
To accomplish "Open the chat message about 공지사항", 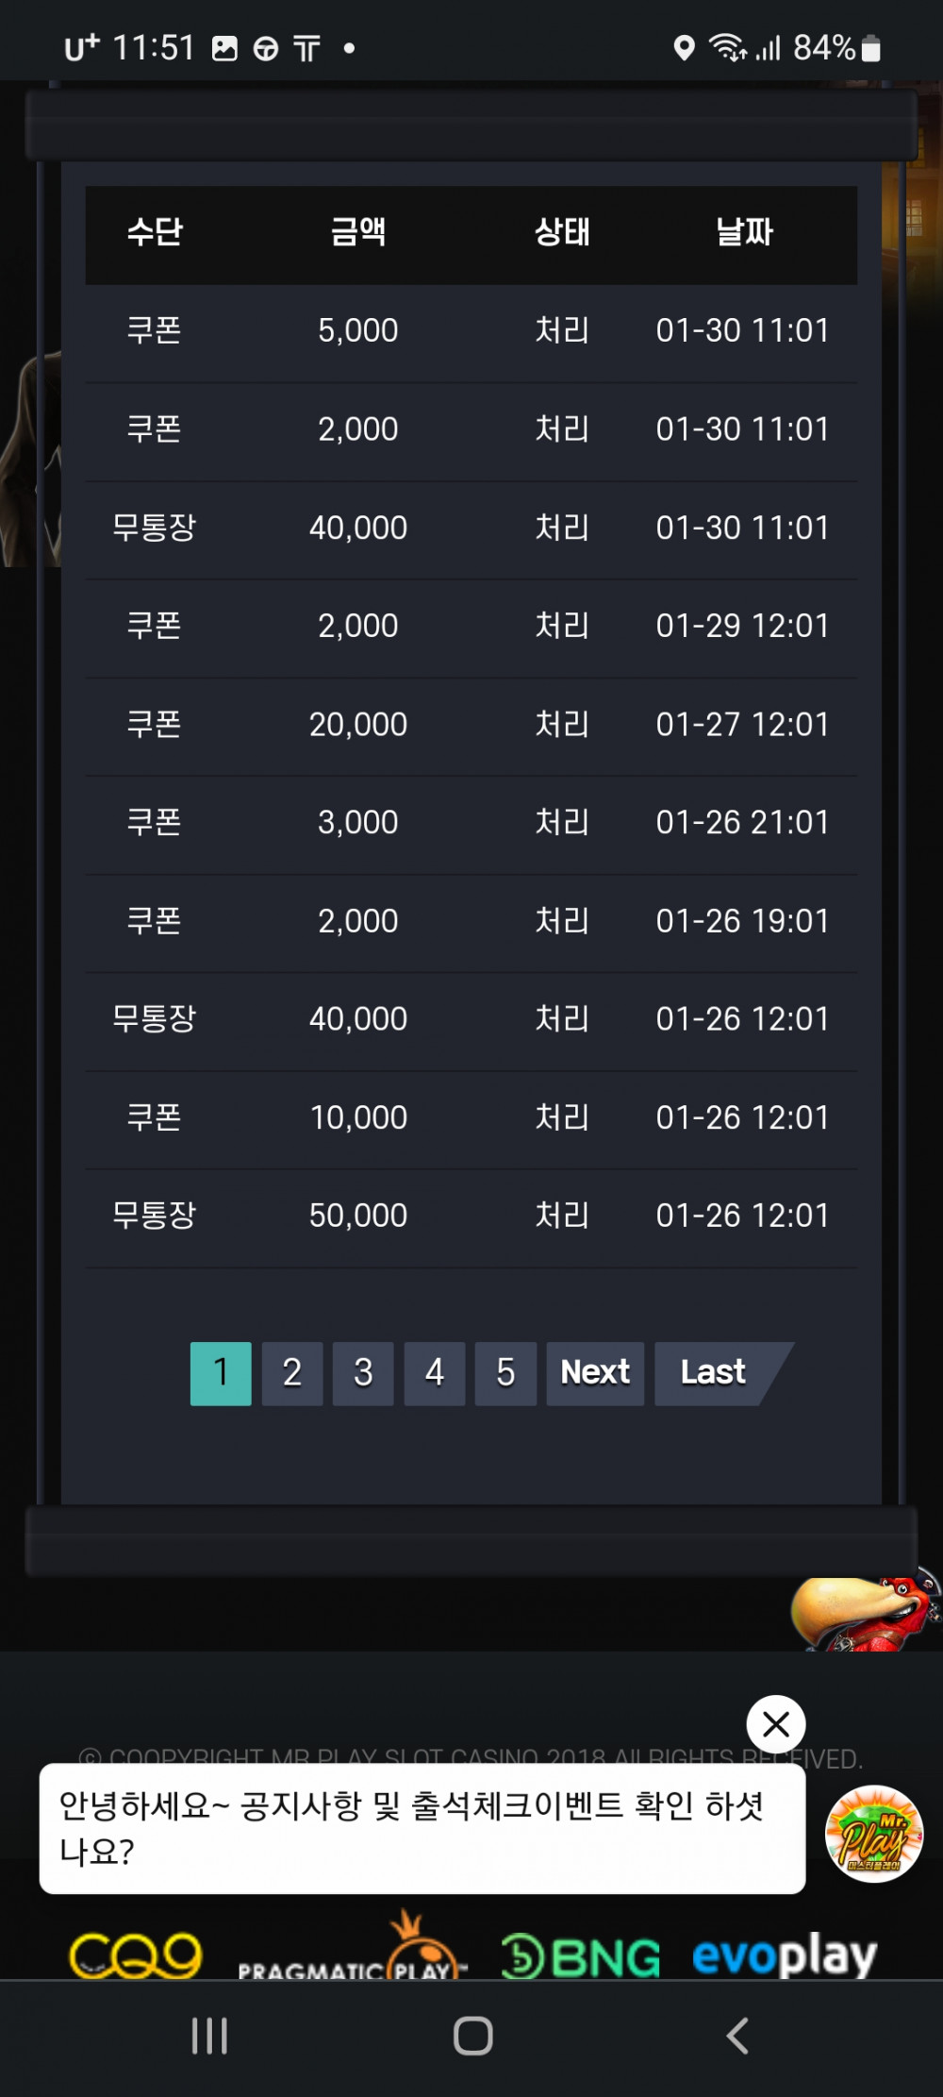I will (x=422, y=1828).
